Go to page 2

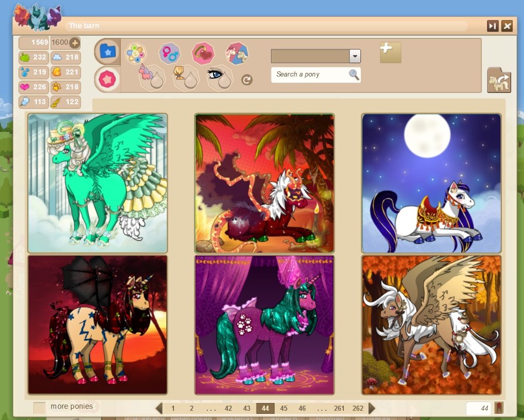[191, 408]
